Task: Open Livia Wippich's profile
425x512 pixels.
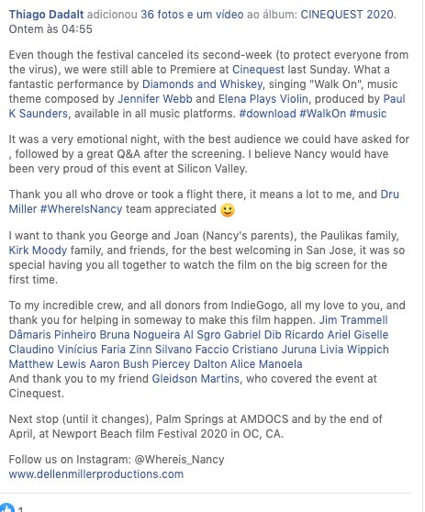Action: point(354,350)
